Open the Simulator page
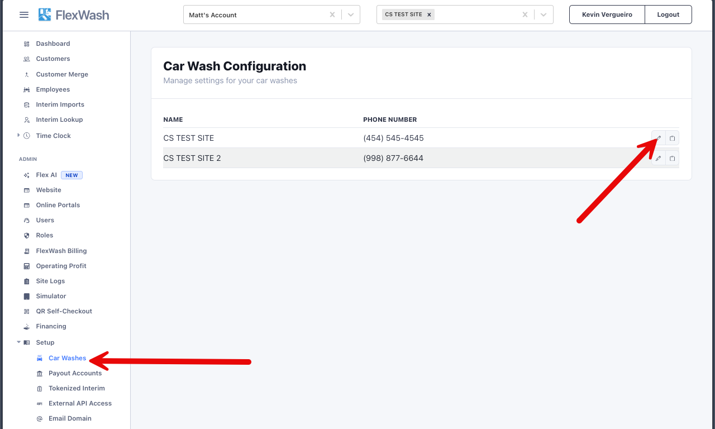 coord(51,296)
